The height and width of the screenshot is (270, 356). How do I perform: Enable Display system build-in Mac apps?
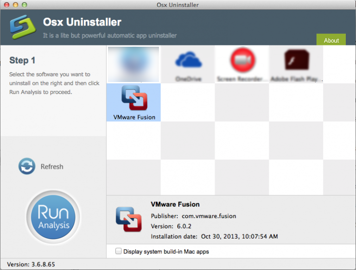pos(118,251)
